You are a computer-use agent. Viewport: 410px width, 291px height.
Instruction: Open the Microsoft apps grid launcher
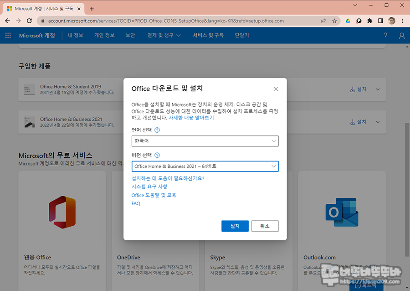8,35
